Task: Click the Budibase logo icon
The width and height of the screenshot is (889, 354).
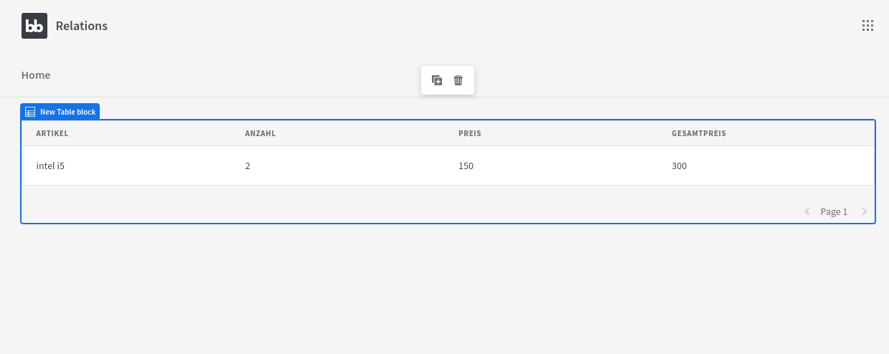Action: click(34, 26)
